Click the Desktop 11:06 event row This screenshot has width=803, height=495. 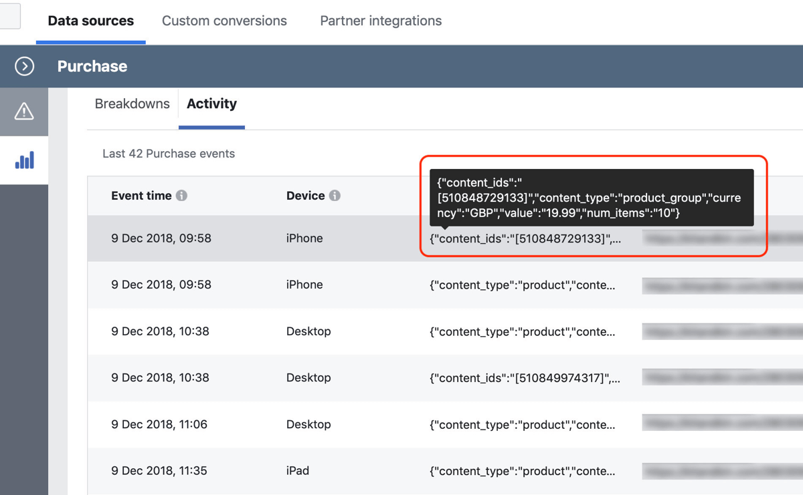[159, 425]
